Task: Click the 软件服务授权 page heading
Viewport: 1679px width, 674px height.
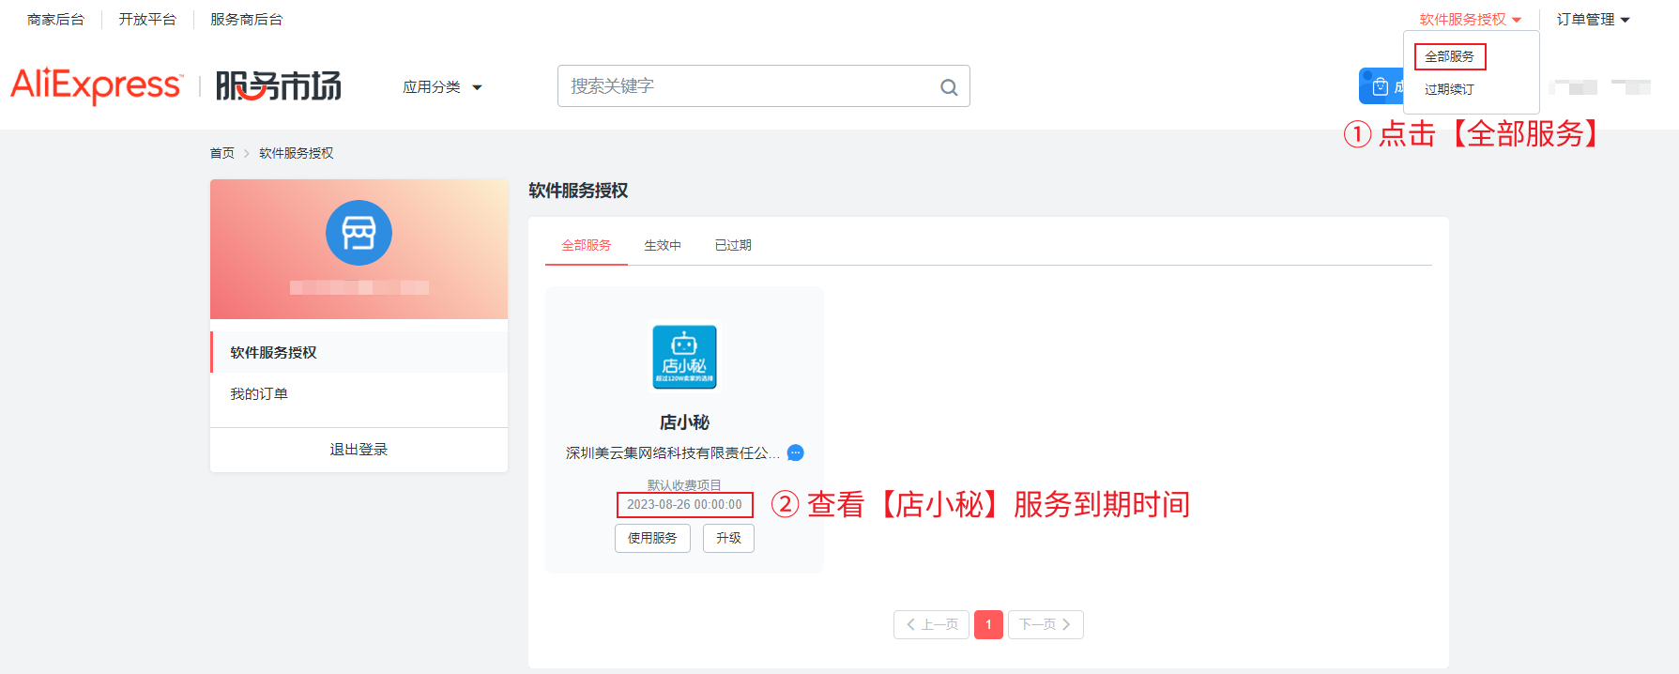Action: click(578, 191)
